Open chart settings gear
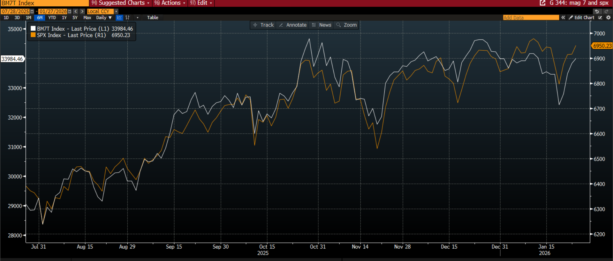This screenshot has height=261, width=613. (608, 18)
